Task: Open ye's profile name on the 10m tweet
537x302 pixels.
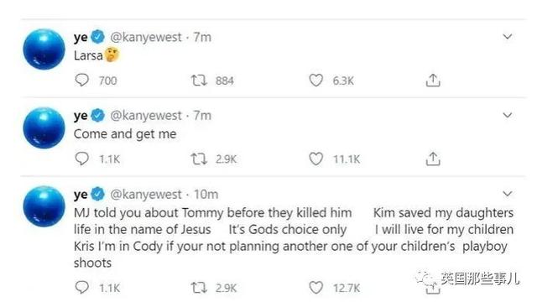Action: coord(81,195)
